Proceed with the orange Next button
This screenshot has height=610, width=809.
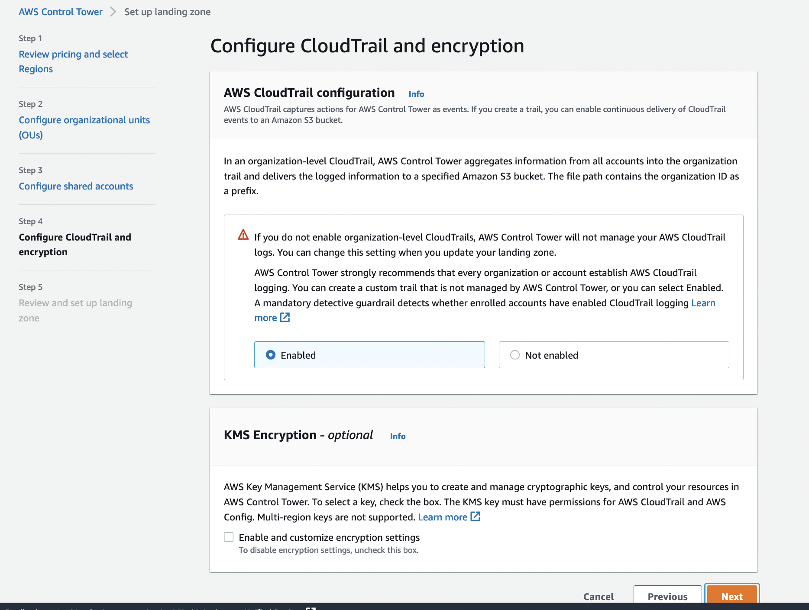pos(732,595)
